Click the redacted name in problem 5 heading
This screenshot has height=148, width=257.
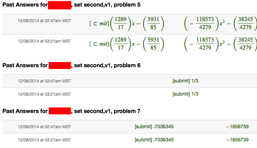point(59,5)
